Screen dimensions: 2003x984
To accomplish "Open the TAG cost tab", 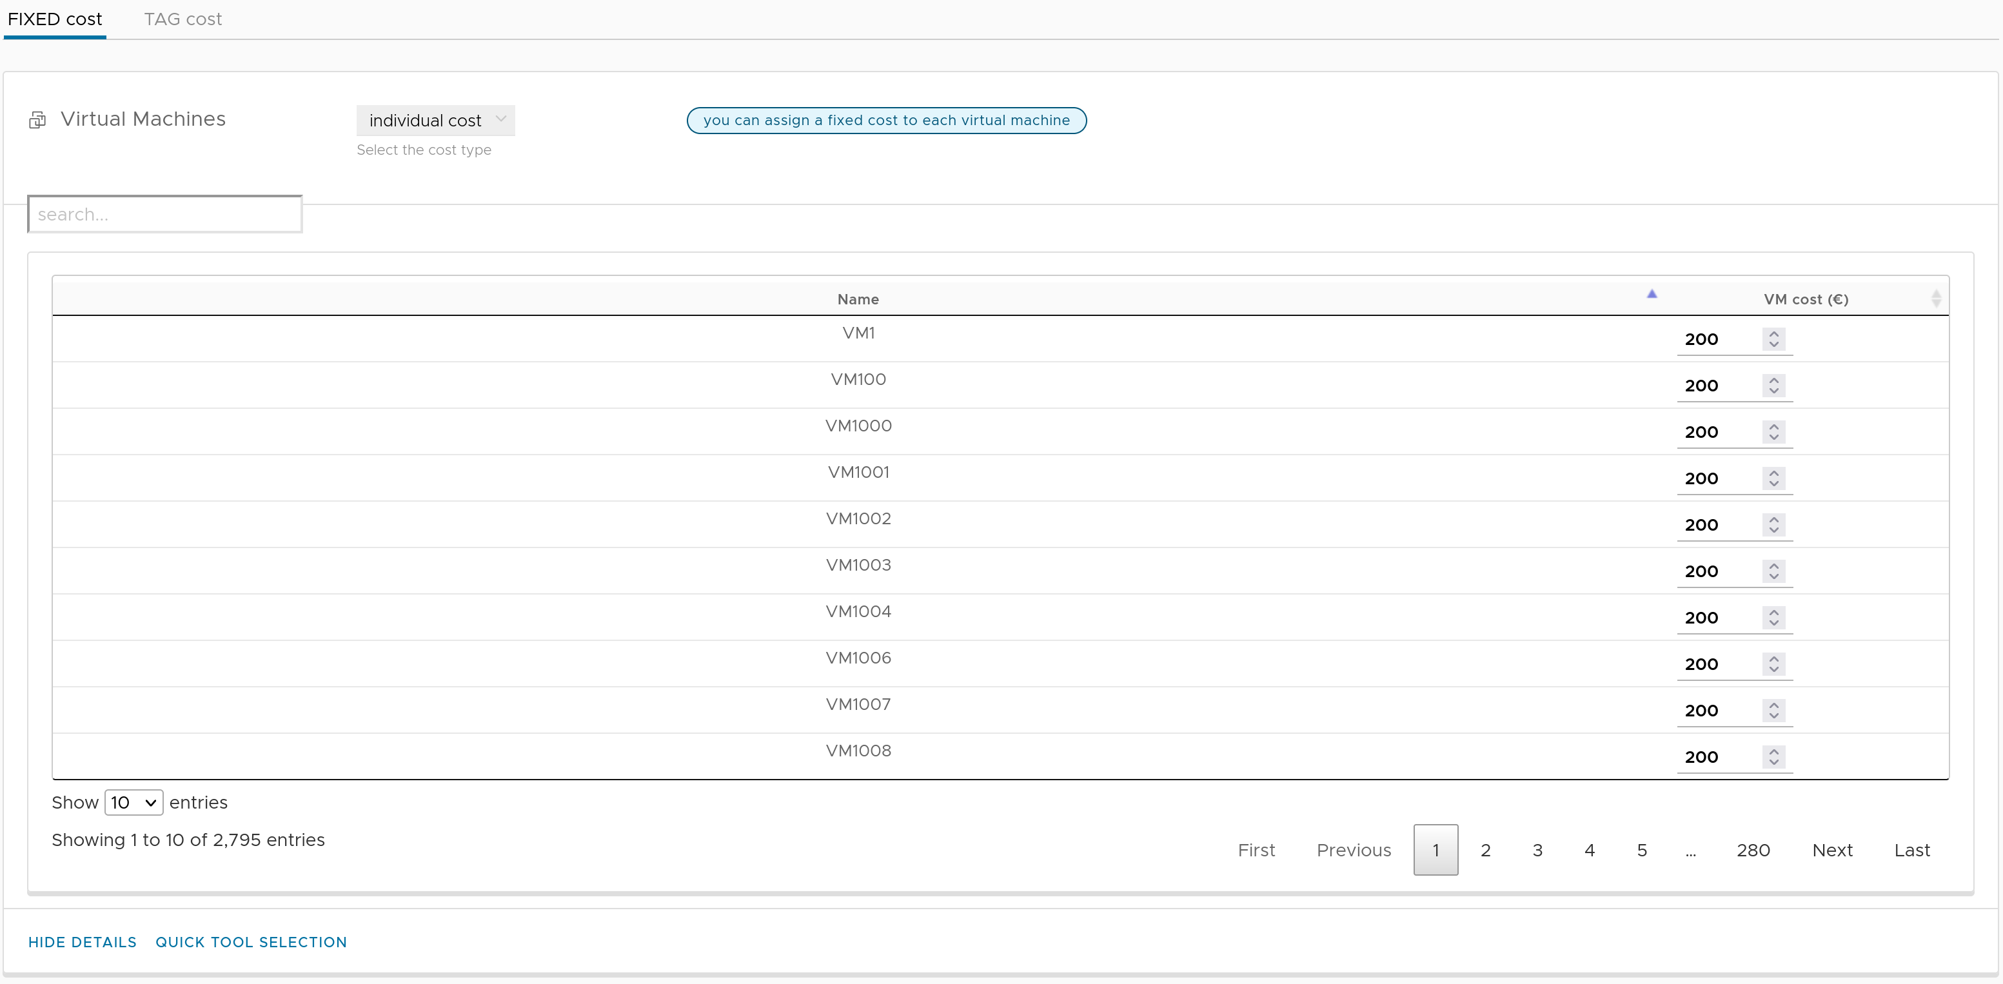I will click(x=183, y=19).
